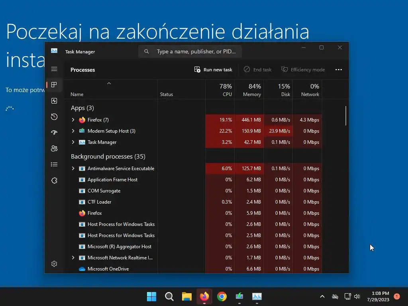This screenshot has height=306, width=408.
Task: Click the Task Manager title bar app icon
Action: (x=54, y=51)
